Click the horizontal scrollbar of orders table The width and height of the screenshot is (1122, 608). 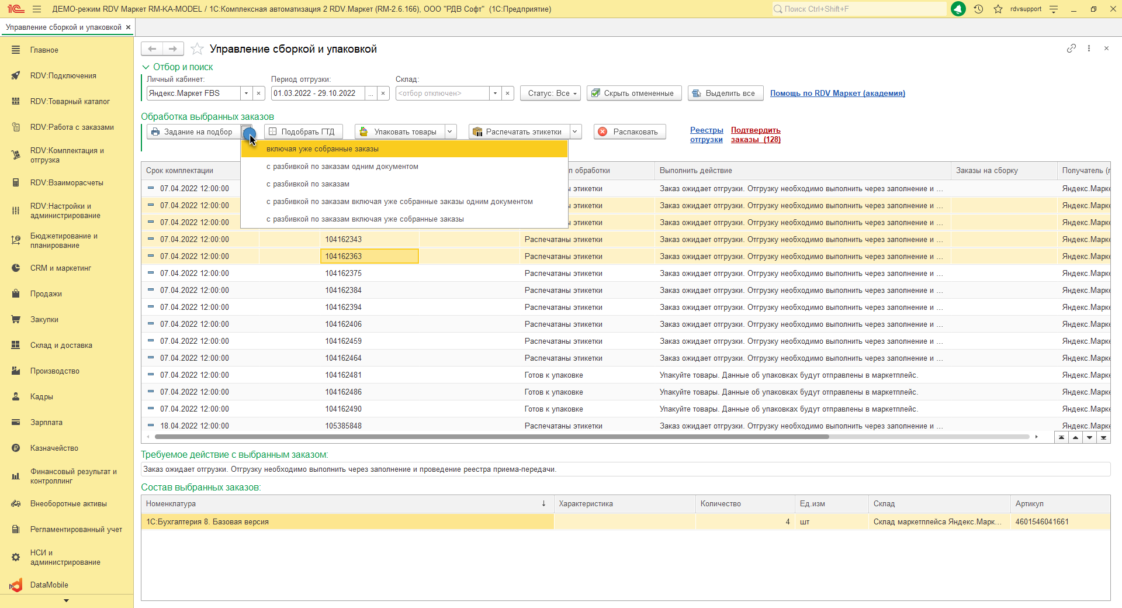pos(491,437)
